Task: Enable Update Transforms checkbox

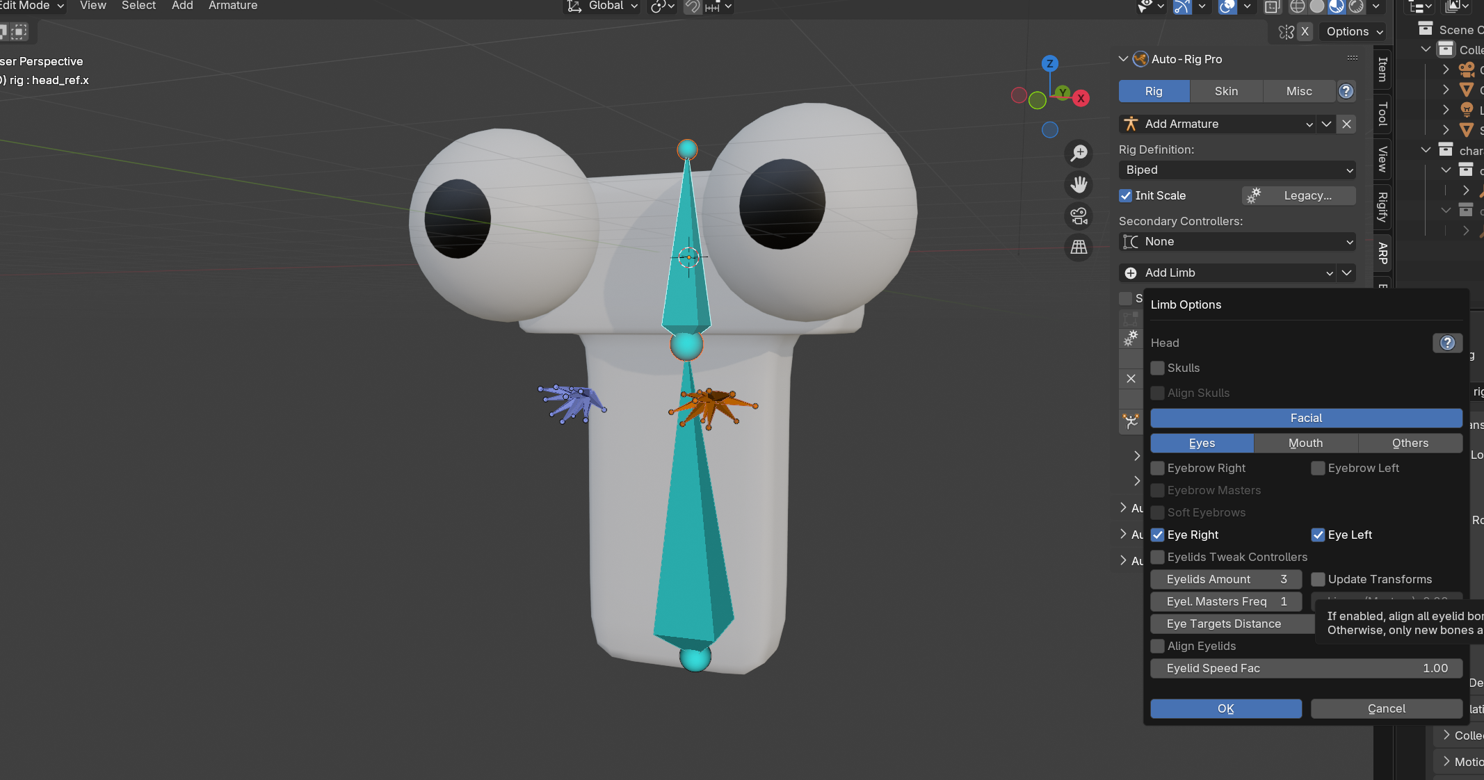Action: (x=1318, y=579)
